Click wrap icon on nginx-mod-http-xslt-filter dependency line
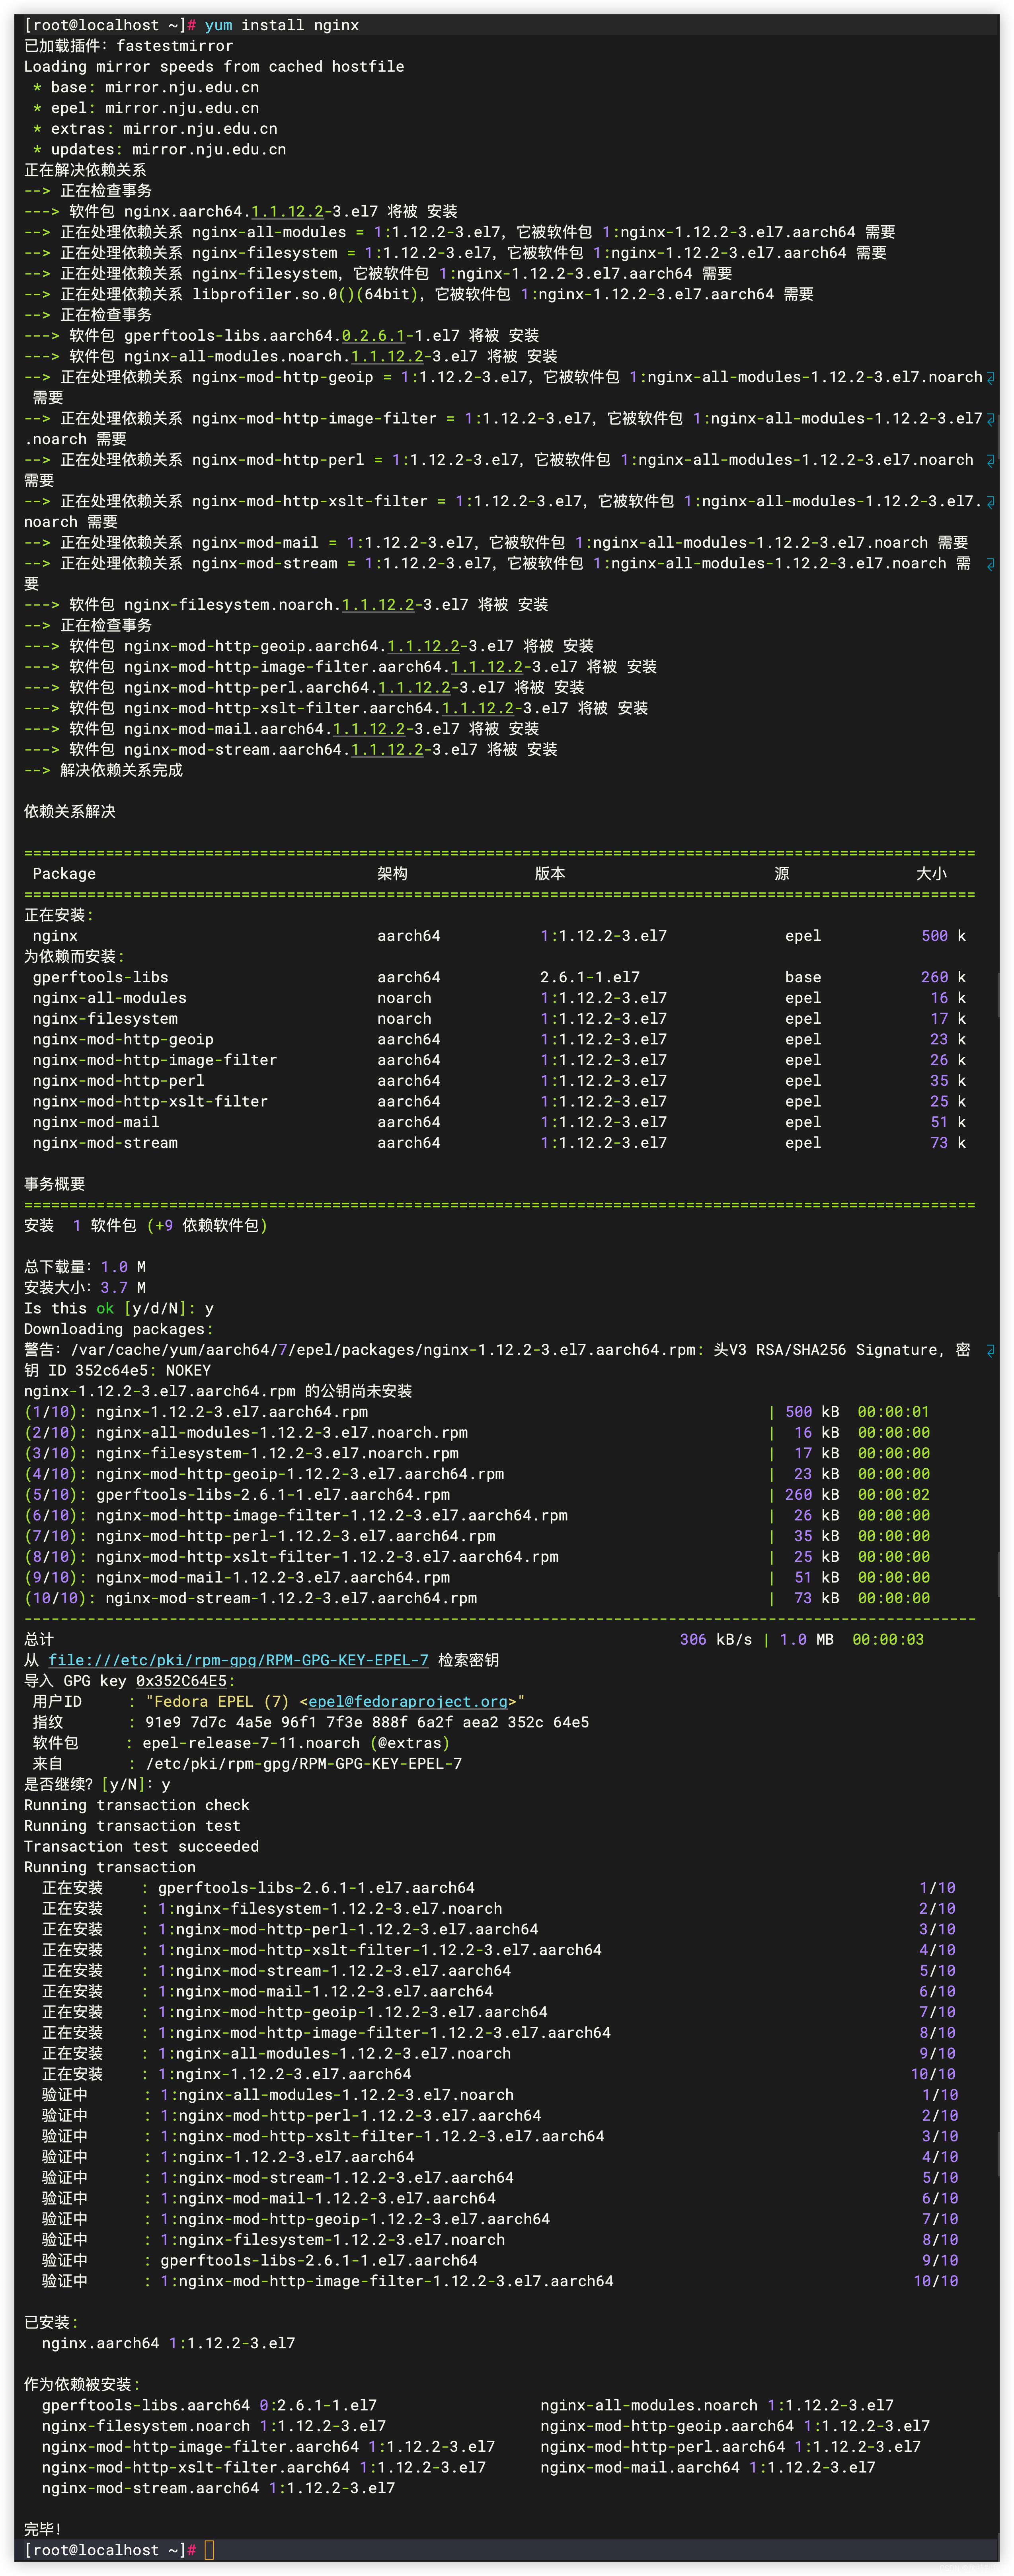The width and height of the screenshot is (1014, 2576). click(990, 501)
